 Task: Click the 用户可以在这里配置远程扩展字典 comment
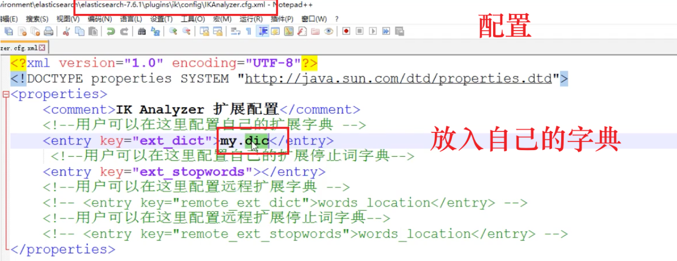point(196,187)
